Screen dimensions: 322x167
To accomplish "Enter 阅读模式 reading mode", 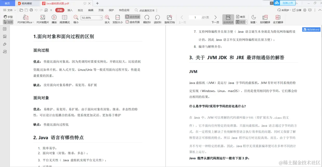I will 65,19.
